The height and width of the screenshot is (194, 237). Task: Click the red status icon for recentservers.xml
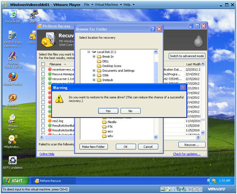[x=49, y=69]
